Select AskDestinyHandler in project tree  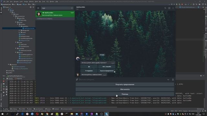point(29,28)
